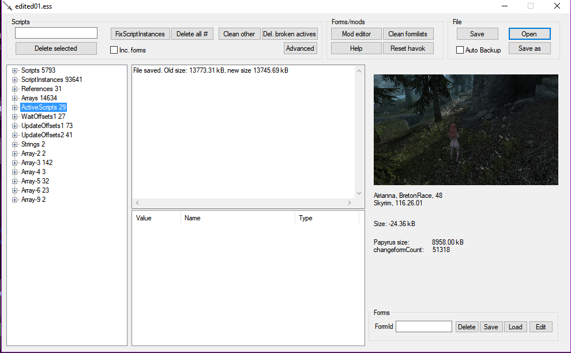Screen dimensions: 571x353
Task: Click the save game screenshot thumbnail
Action: [466, 130]
